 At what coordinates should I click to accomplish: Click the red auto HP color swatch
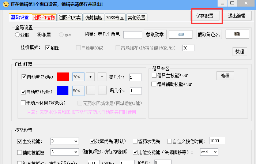point(63,77)
